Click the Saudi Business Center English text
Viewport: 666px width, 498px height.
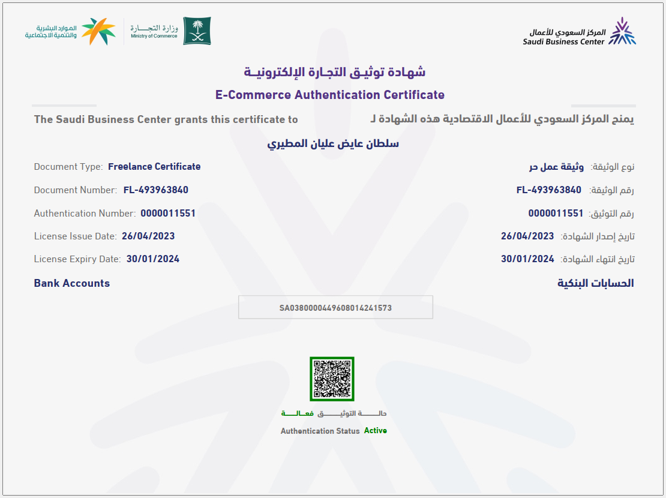[x=563, y=42]
